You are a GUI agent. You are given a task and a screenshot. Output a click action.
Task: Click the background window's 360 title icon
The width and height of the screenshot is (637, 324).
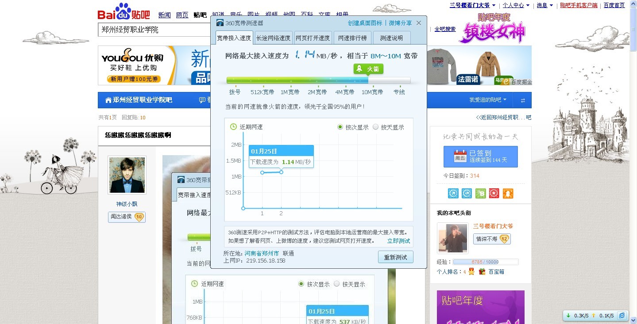click(181, 180)
